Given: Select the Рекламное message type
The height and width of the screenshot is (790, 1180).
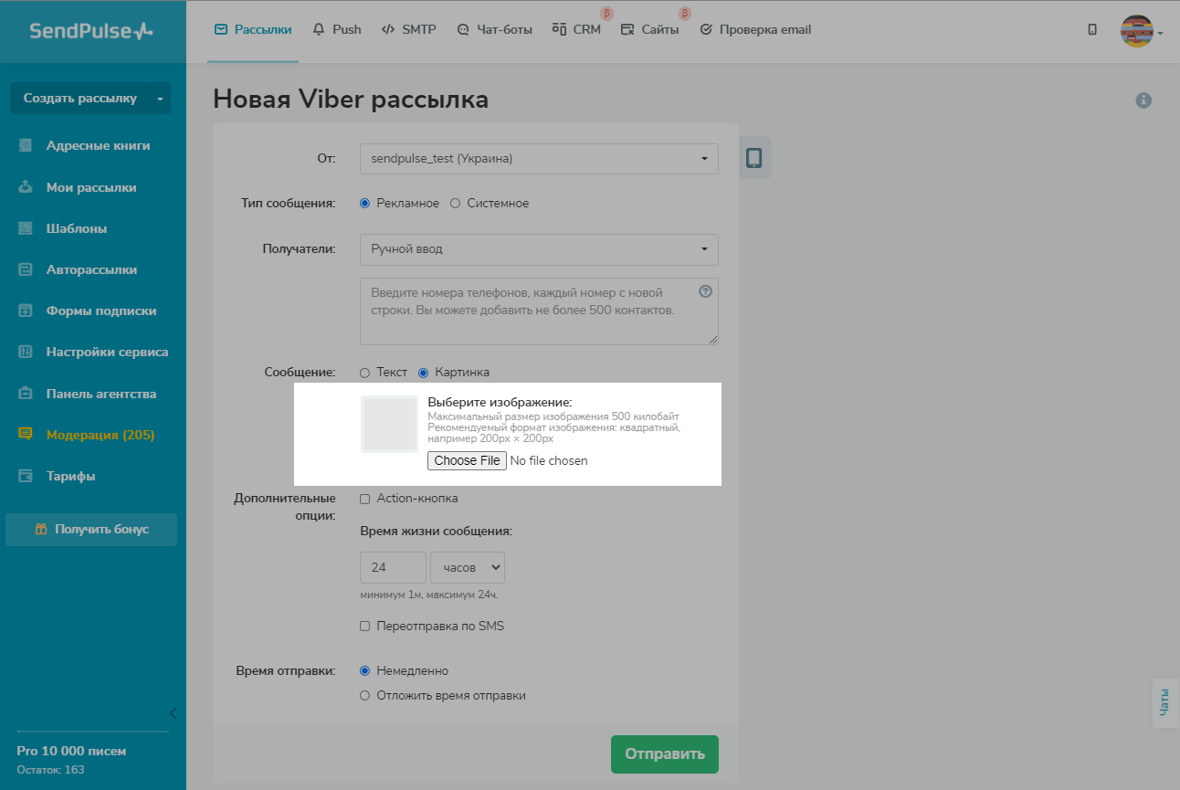Looking at the screenshot, I should (x=365, y=204).
